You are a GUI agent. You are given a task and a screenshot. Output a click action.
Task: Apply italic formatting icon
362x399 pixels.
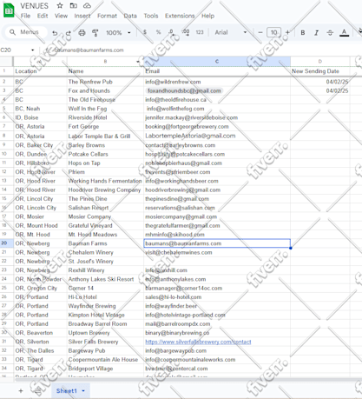click(316, 32)
